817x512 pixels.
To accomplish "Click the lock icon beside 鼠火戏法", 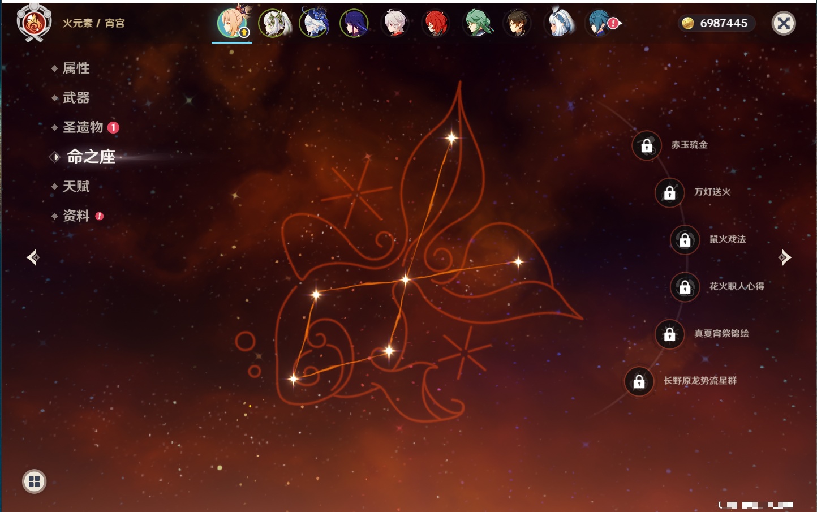I will click(685, 239).
